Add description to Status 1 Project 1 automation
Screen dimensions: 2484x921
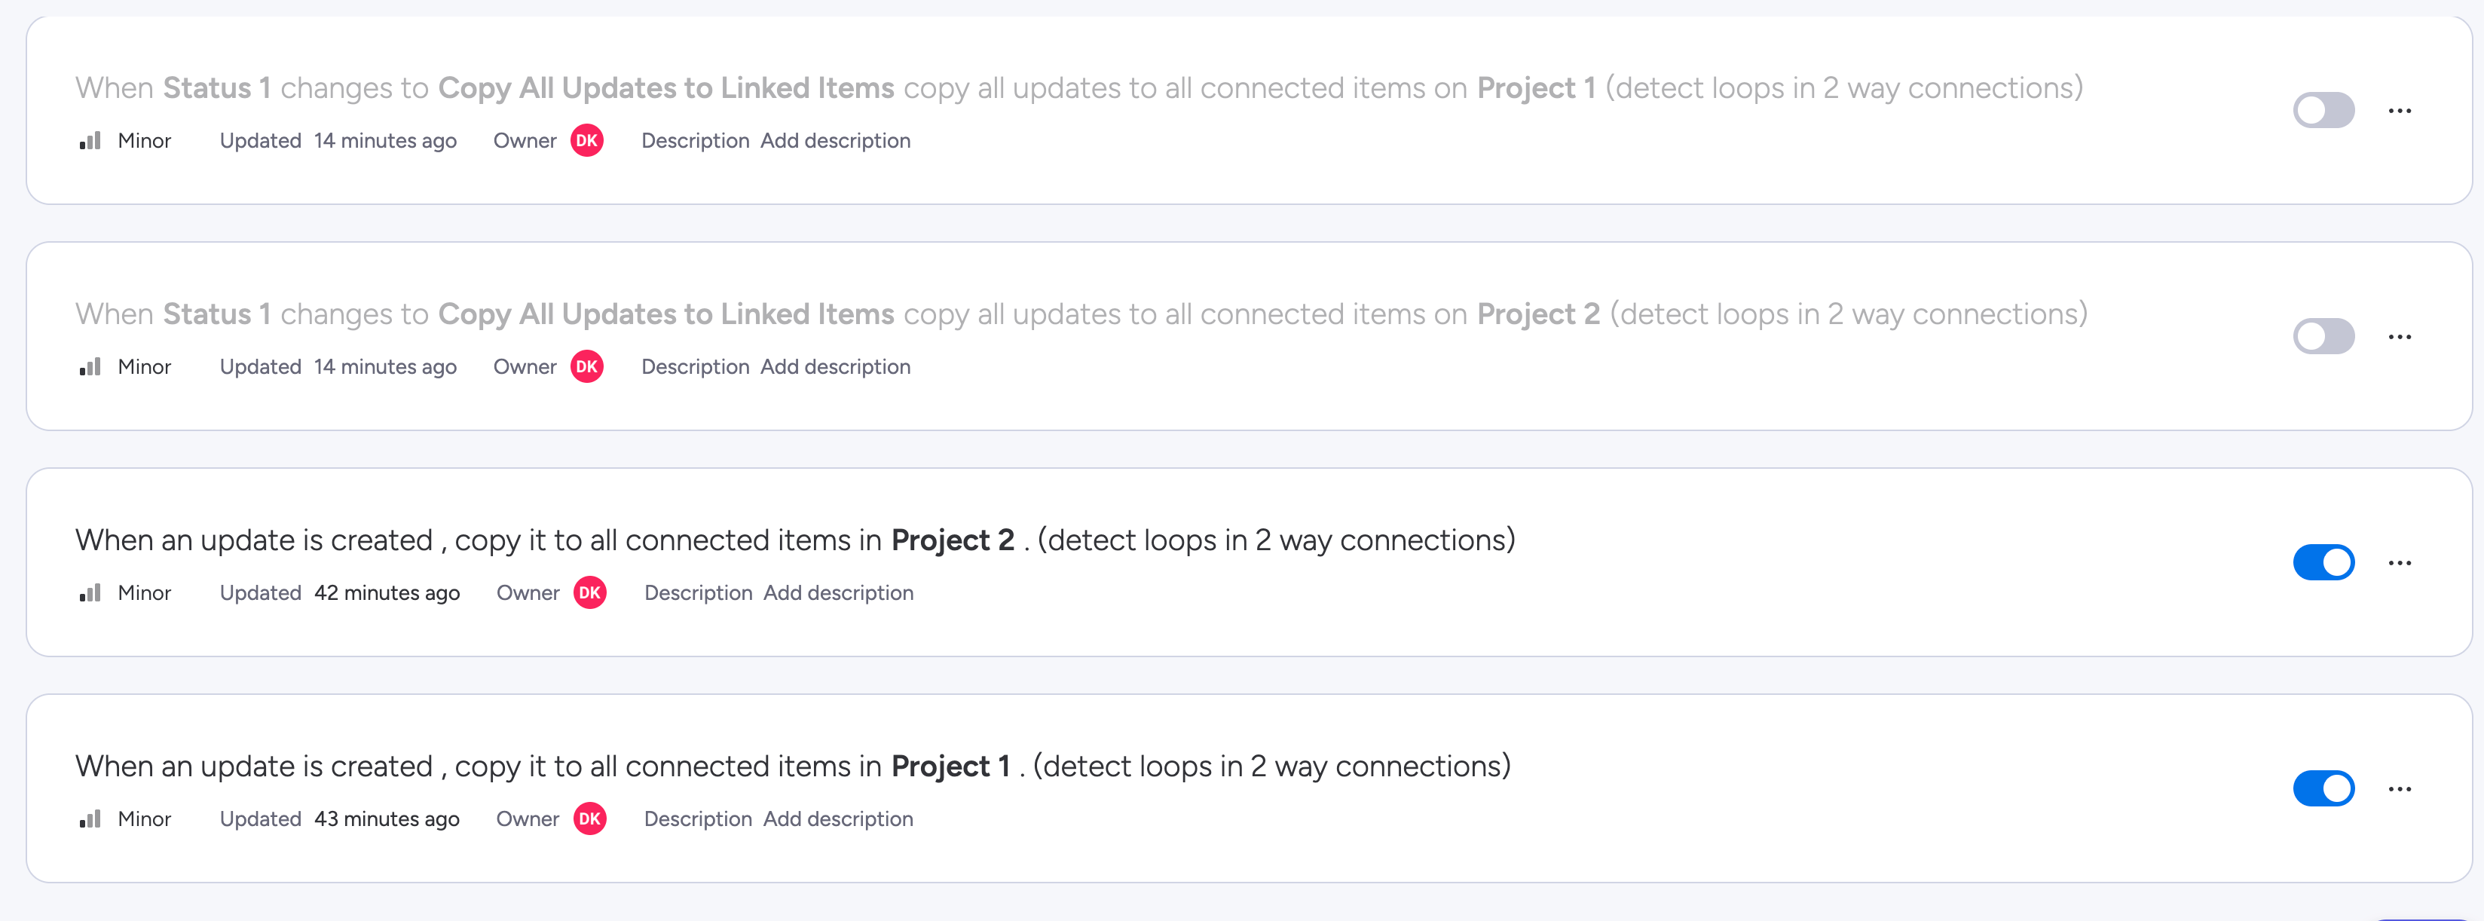point(835,141)
